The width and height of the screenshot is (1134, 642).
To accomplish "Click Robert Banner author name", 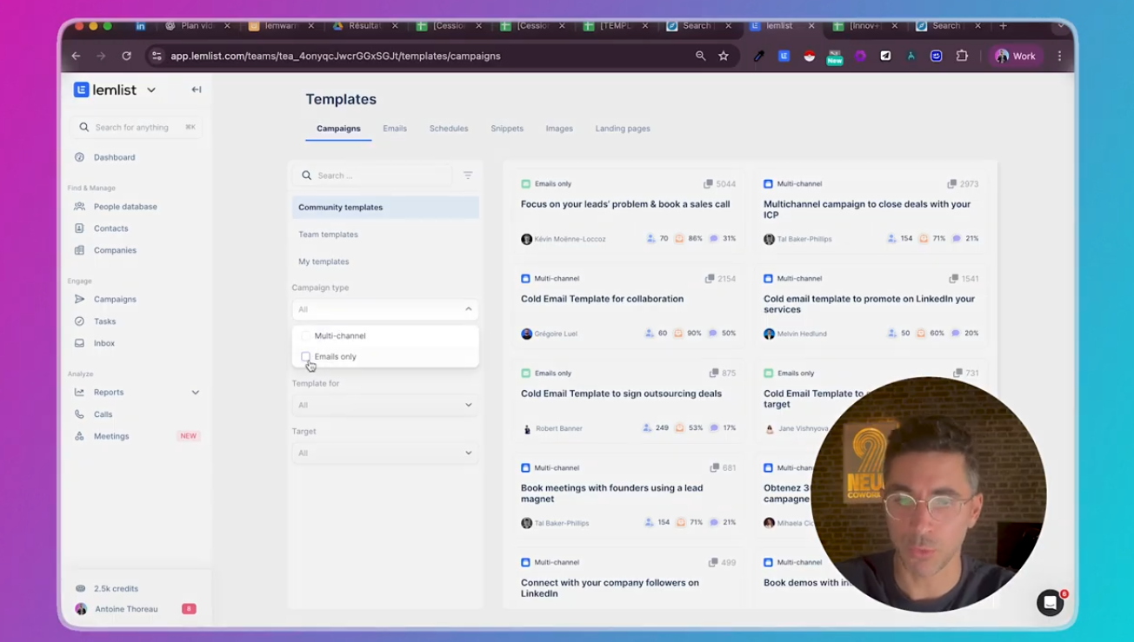I will point(559,428).
